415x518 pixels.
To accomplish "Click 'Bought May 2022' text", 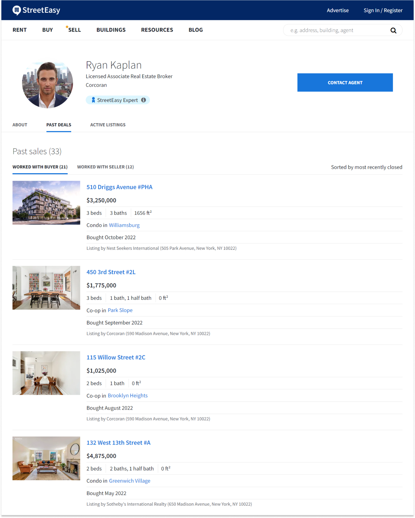I will point(106,493).
